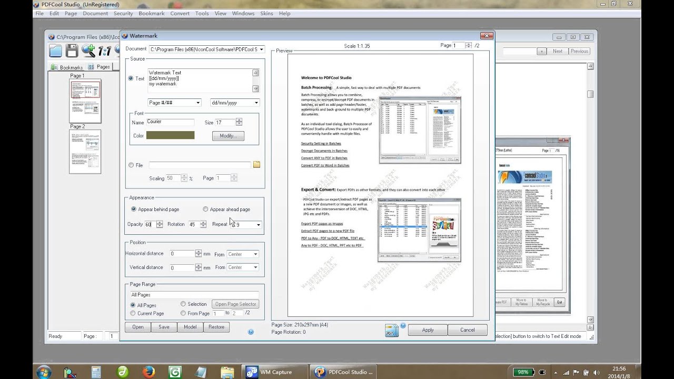Click the green G taskbar icon
Screen dimensions: 674x379
pyautogui.click(x=175, y=372)
